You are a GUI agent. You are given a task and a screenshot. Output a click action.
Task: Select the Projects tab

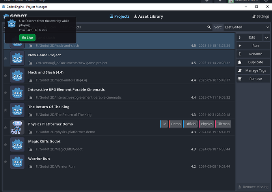pos(119,17)
